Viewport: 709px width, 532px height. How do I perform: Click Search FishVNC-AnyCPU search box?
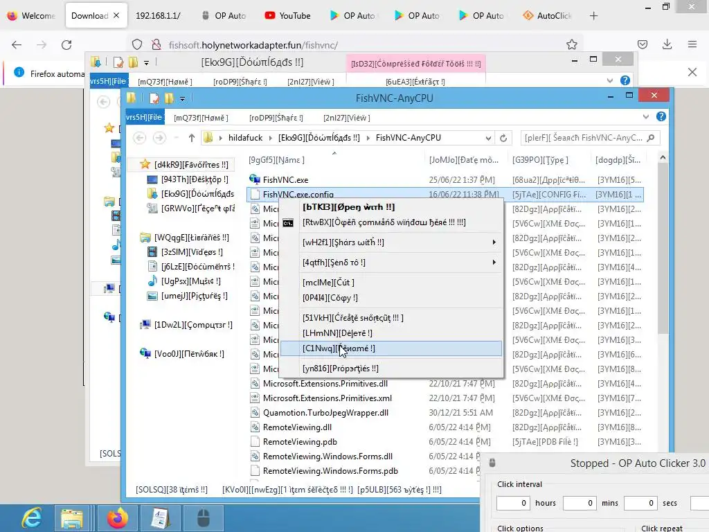point(590,138)
